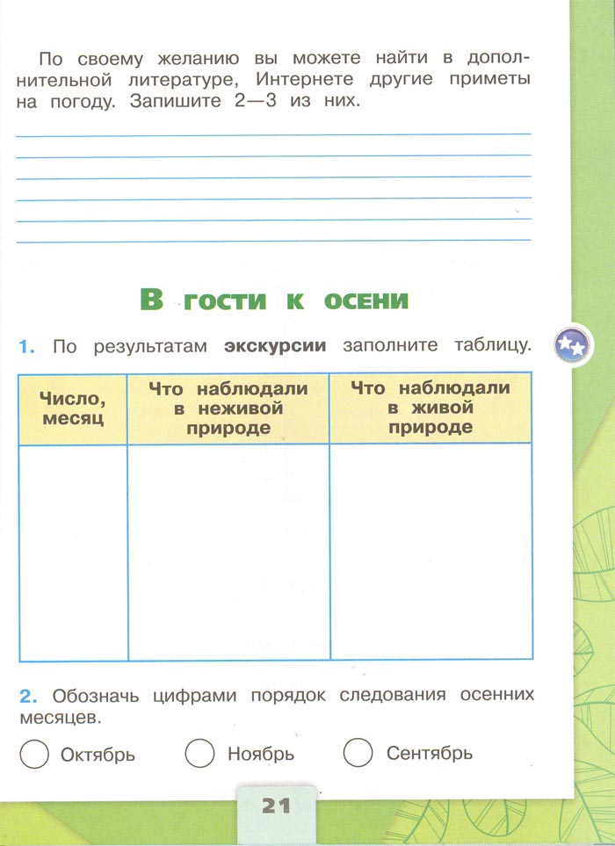Click the empty cell under 'в живой природе'
The height and width of the screenshot is (846, 615).
430,552
